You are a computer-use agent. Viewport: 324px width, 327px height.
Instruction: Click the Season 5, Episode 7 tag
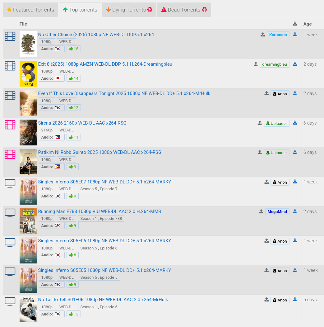click(99, 189)
